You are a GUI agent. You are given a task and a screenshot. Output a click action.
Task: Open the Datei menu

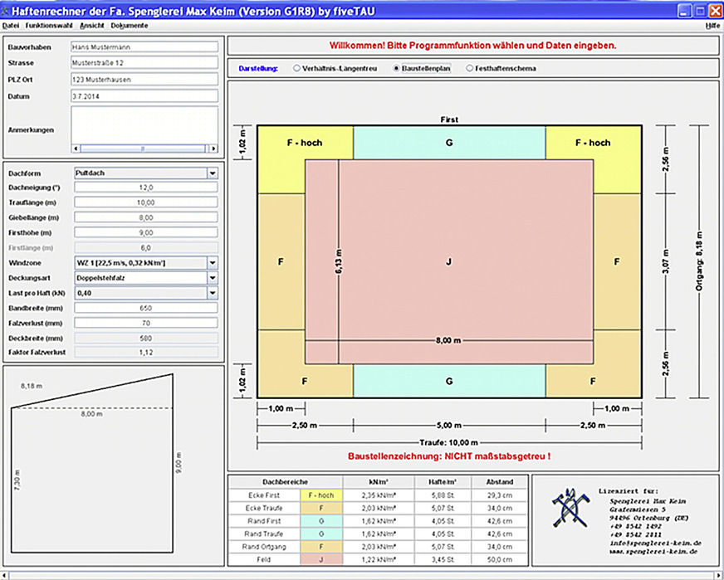pos(11,26)
